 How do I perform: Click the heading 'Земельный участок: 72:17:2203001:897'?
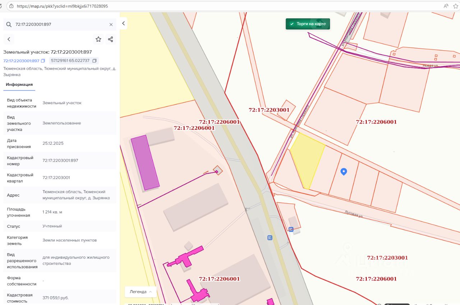47,52
